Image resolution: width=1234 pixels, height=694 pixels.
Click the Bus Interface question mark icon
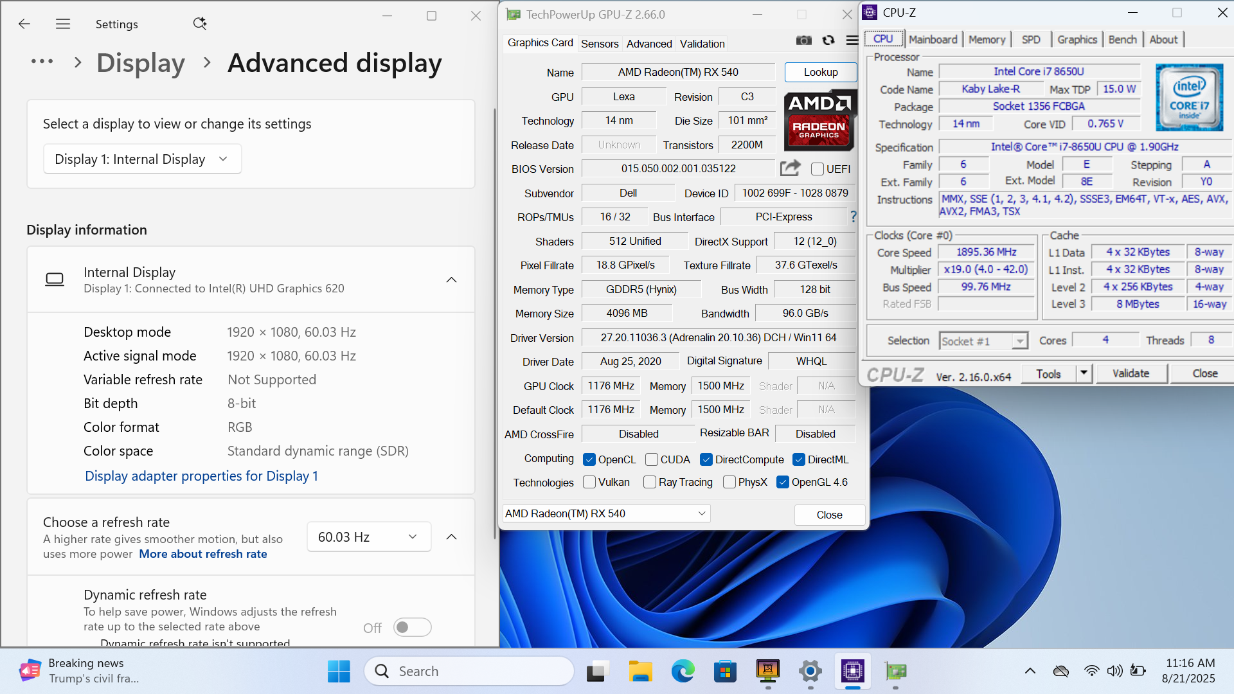[x=853, y=217]
